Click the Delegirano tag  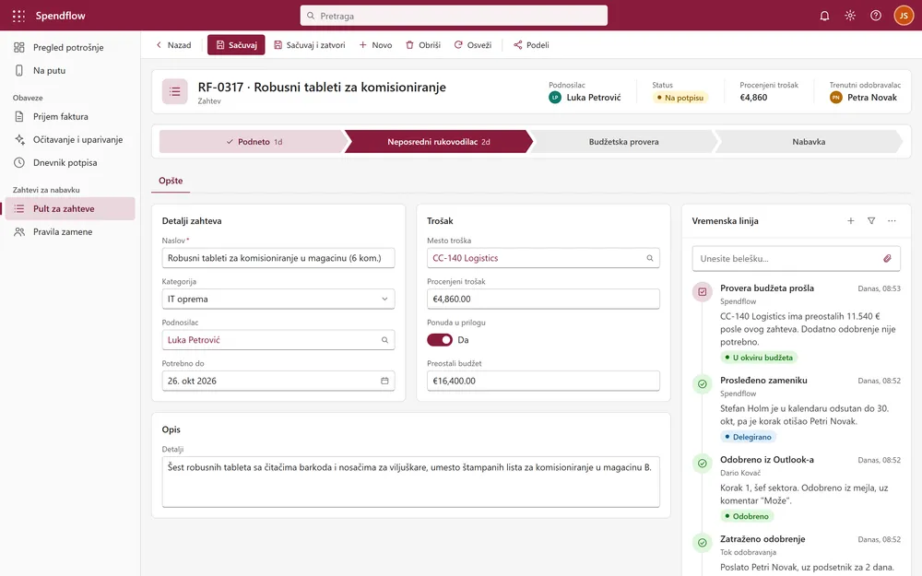(748, 437)
